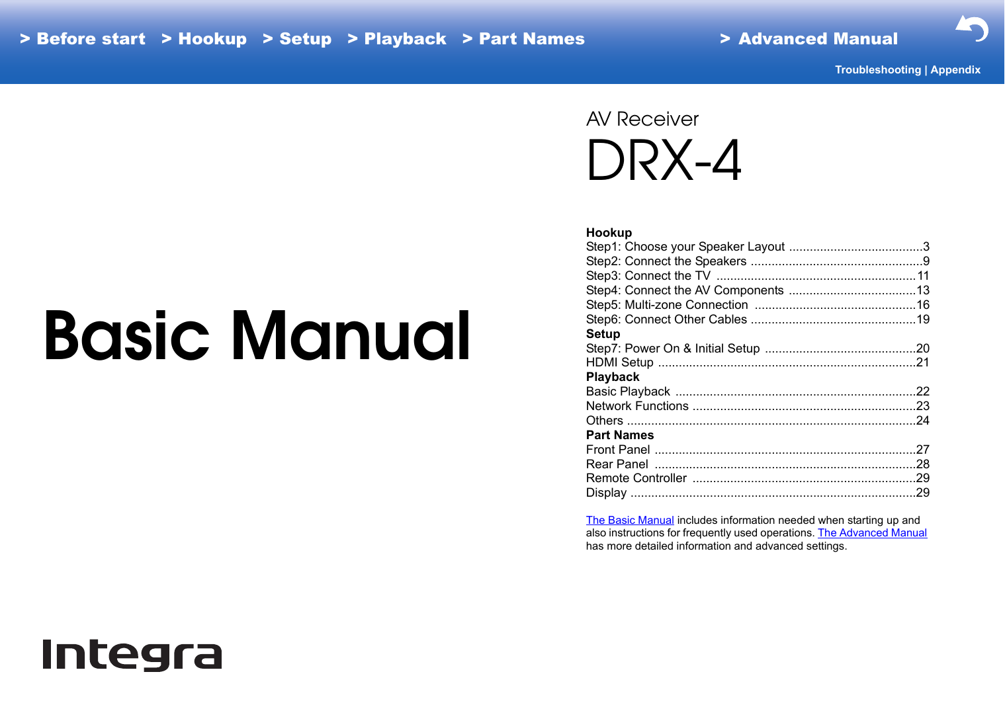
Task: Click the Setup heading in contents
Action: pos(603,334)
